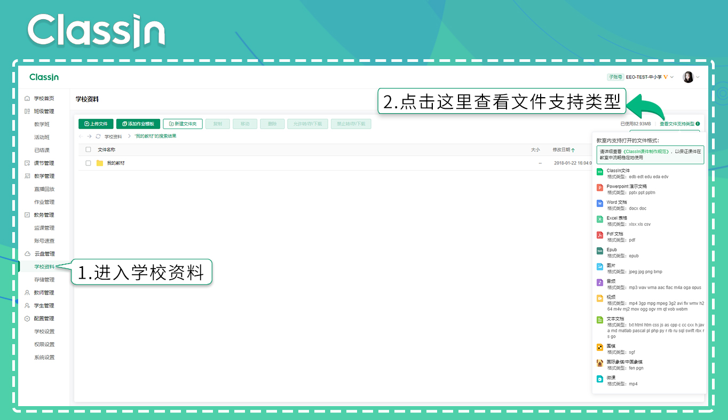
Task: Click the 允许转/存/下载 button
Action: click(x=307, y=124)
